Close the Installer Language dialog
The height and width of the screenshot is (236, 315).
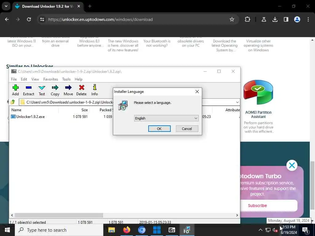coord(197,92)
